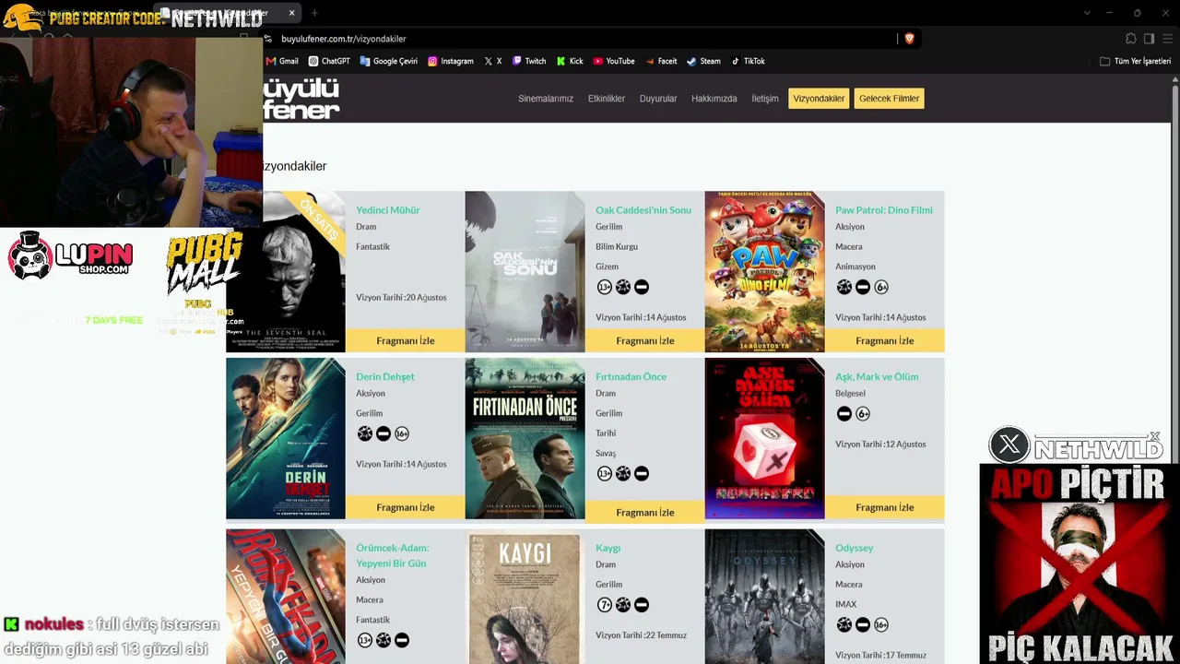This screenshot has height=664, width=1180.
Task: Open the İletişim menu item
Action: (765, 99)
